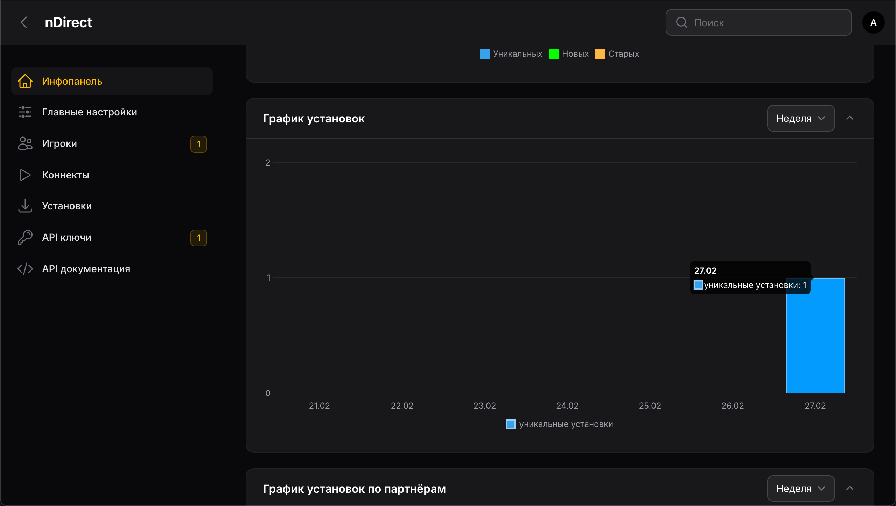
Task: Select the Установки download icon
Action: point(25,206)
